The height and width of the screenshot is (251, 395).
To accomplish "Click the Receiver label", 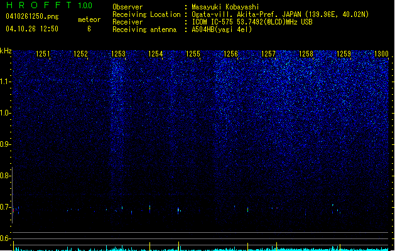I will (x=127, y=22).
